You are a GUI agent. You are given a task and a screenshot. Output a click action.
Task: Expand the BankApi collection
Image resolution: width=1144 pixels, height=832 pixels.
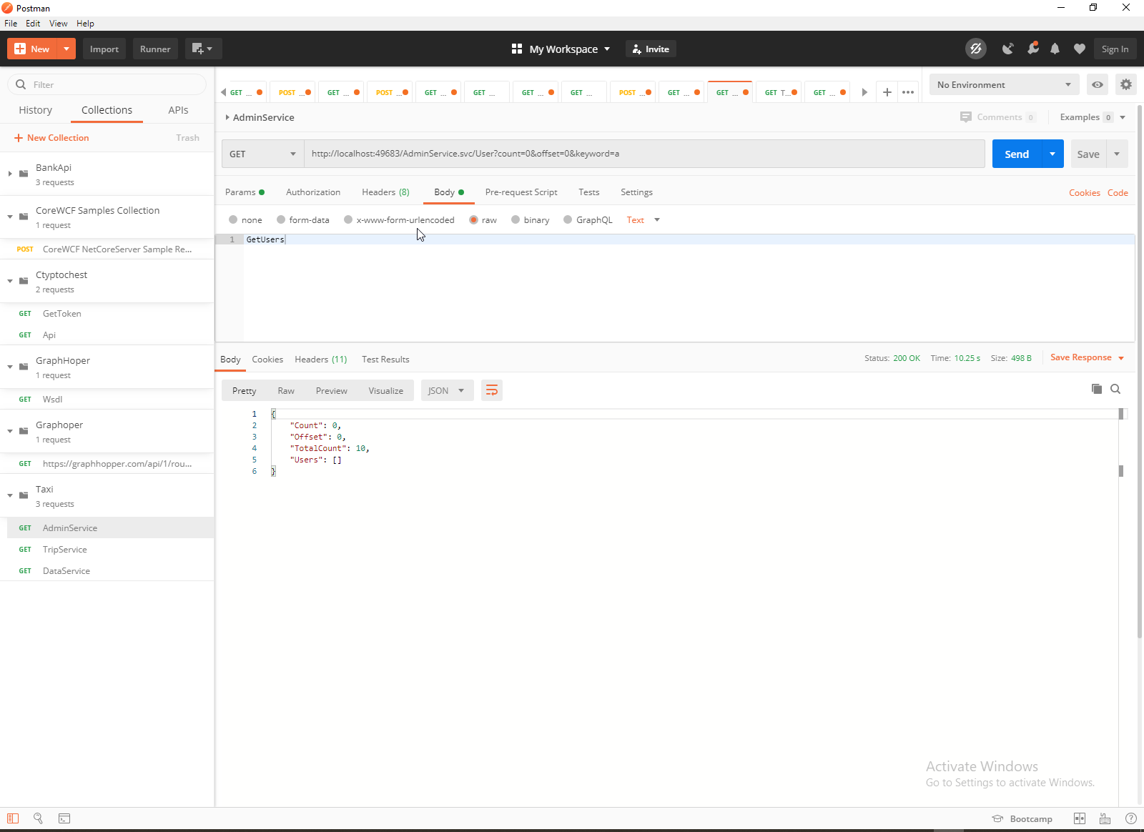10,174
